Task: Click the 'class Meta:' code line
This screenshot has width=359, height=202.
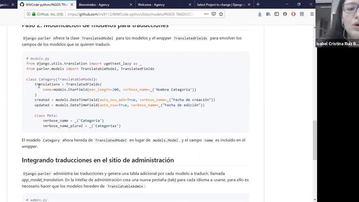Action: (46, 116)
